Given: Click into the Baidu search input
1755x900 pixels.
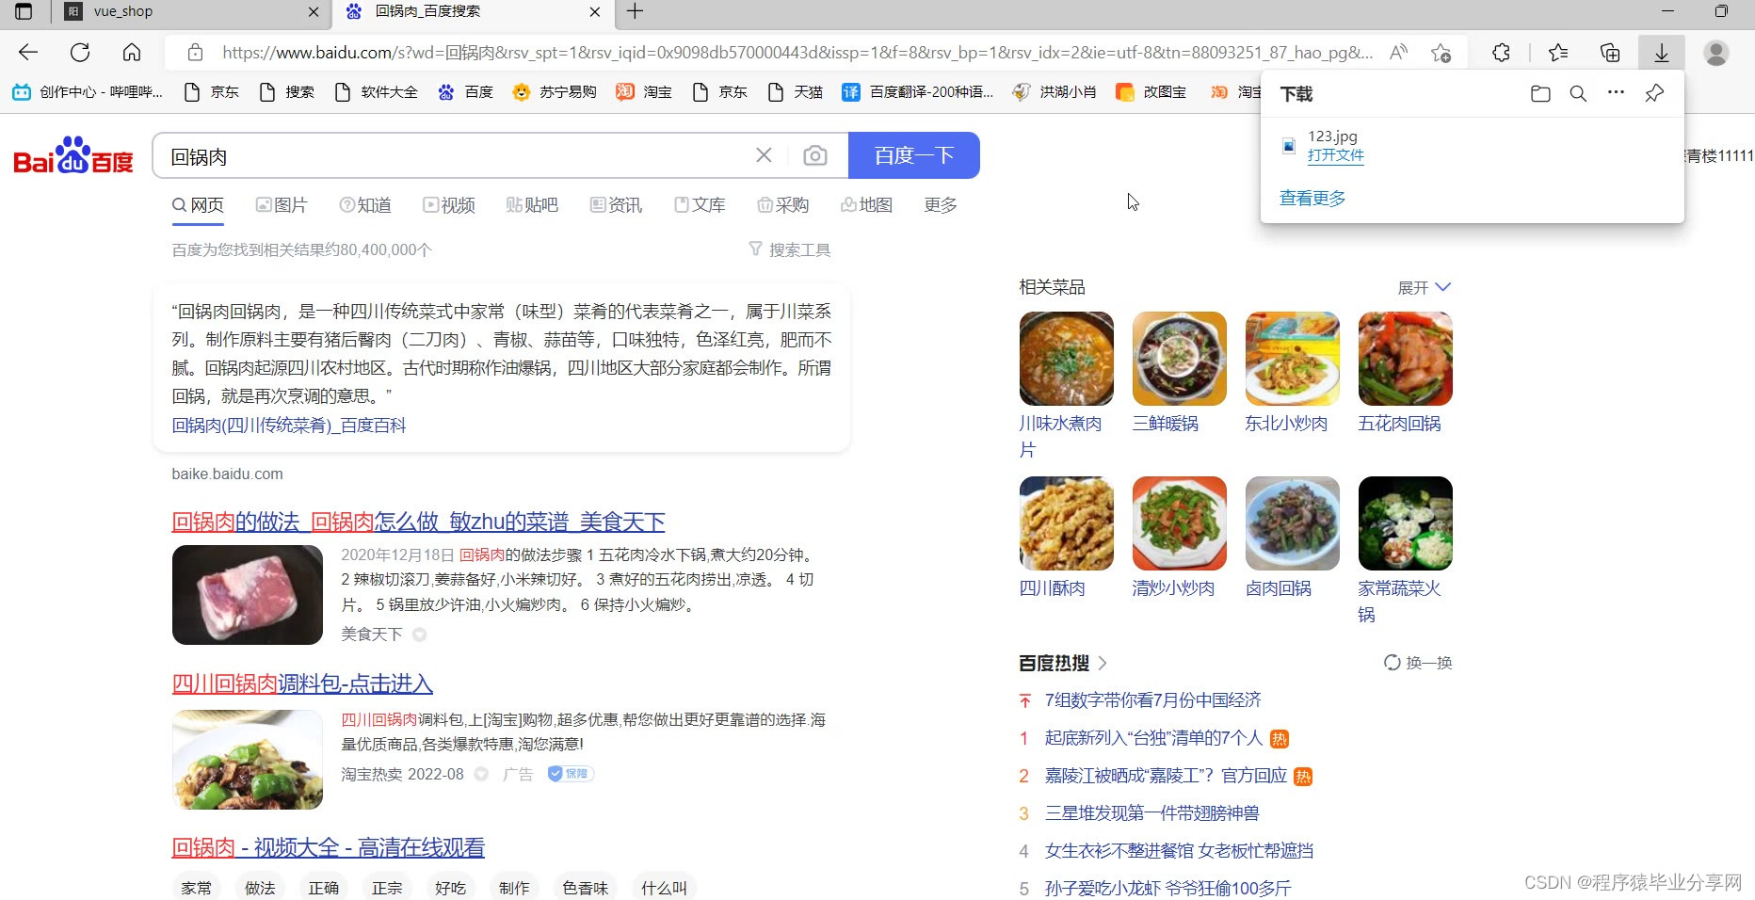Looking at the screenshot, I should point(457,155).
